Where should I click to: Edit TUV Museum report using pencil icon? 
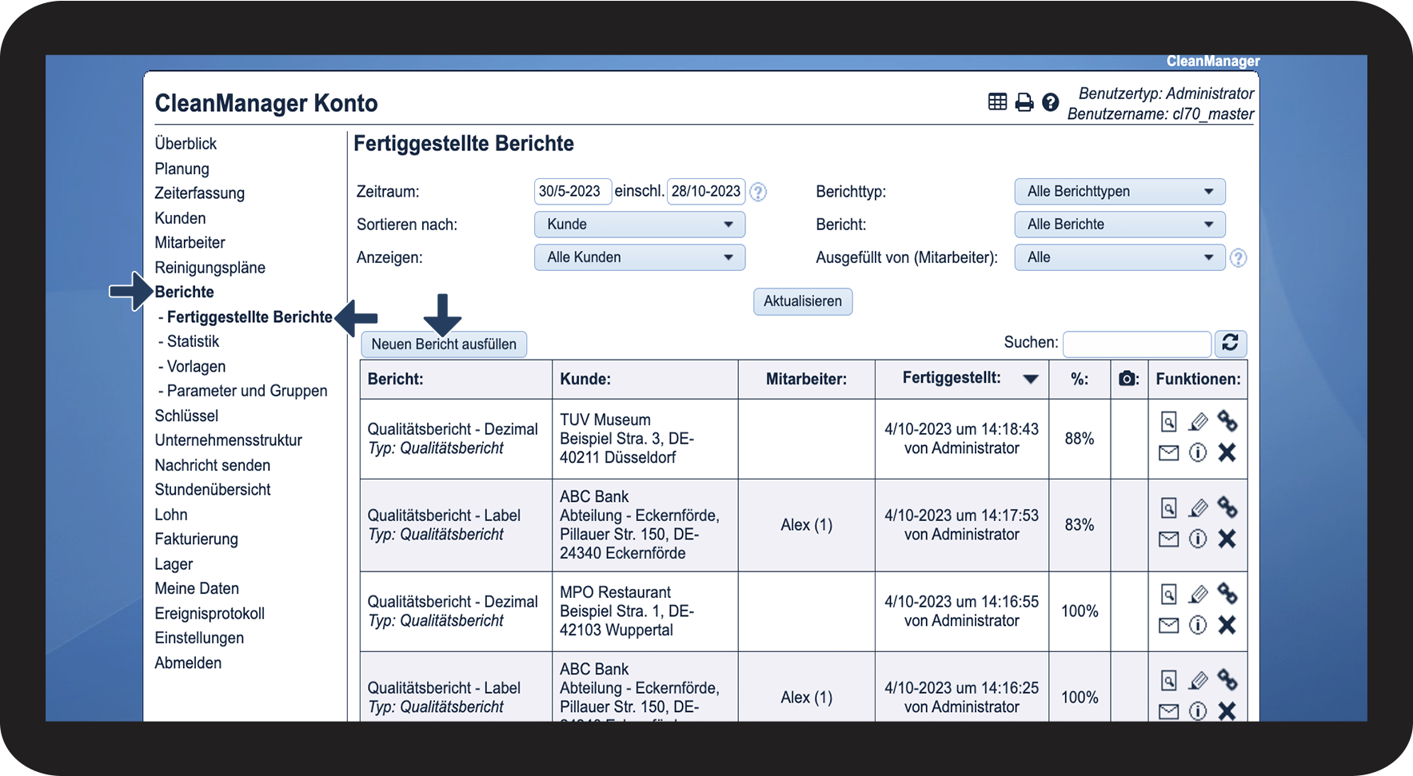click(x=1198, y=421)
